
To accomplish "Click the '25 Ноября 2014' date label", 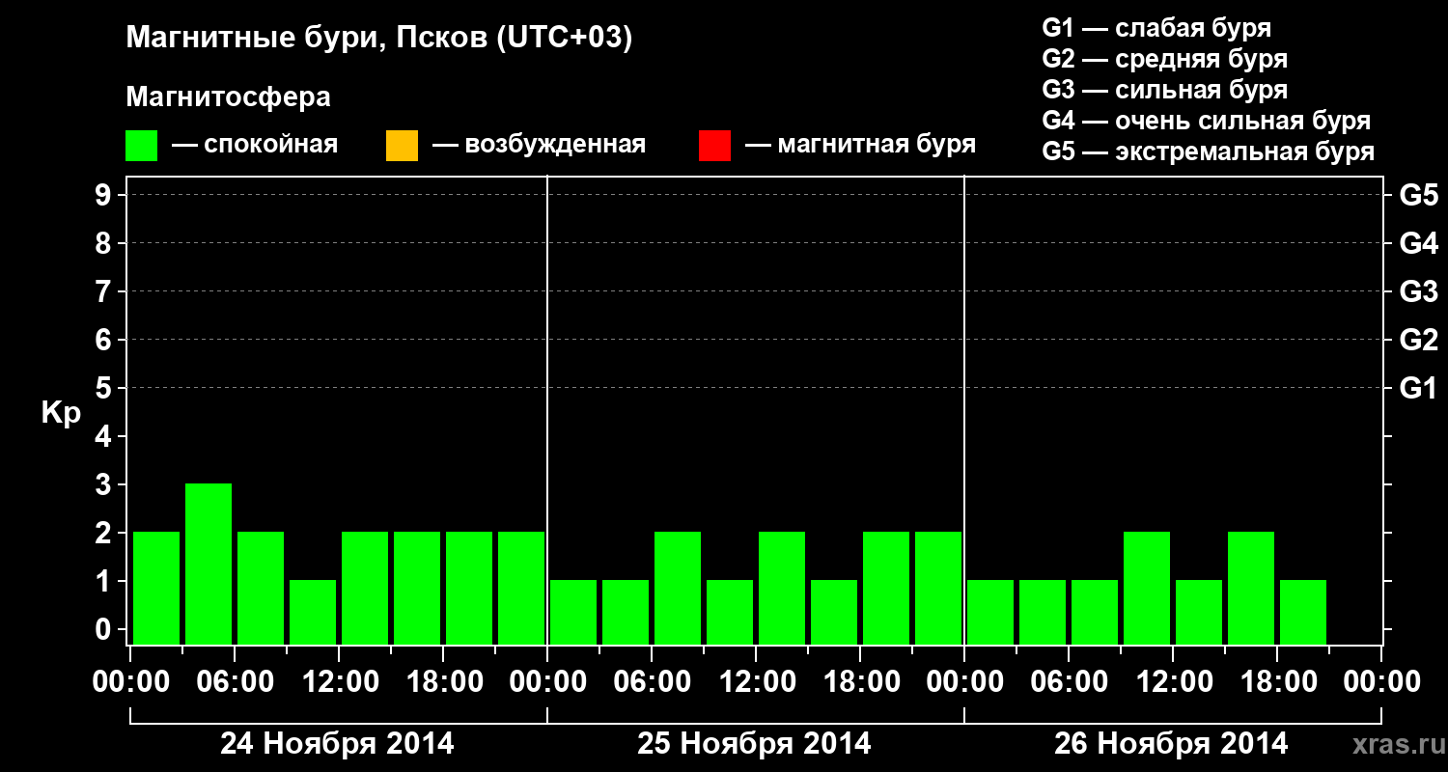I will pyautogui.click(x=754, y=743).
